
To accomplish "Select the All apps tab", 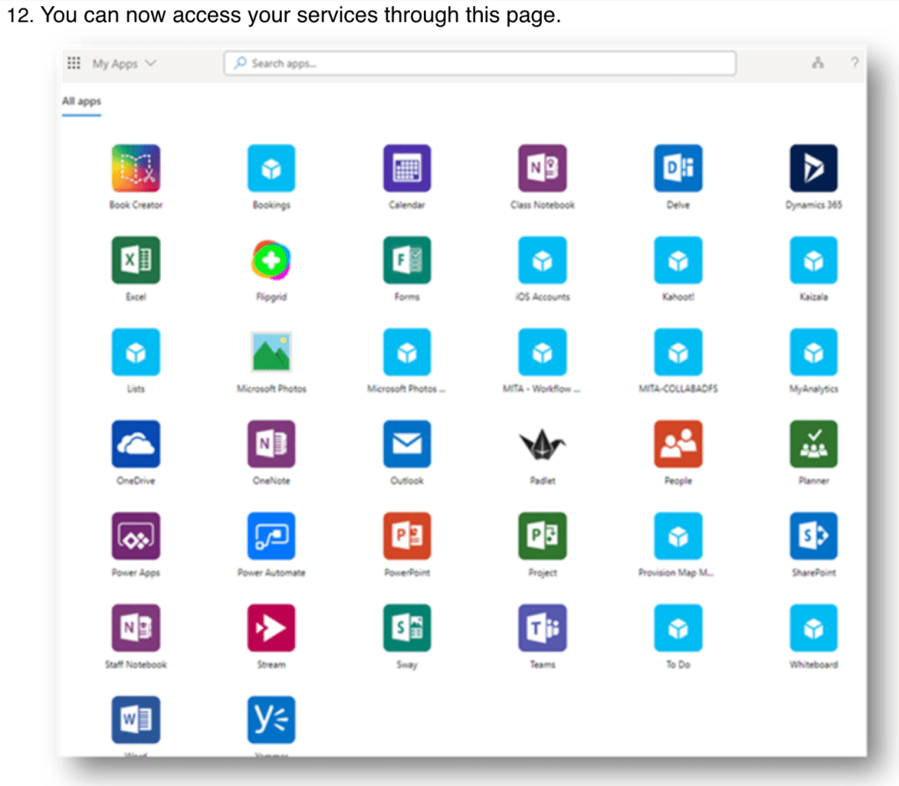I will click(x=81, y=102).
